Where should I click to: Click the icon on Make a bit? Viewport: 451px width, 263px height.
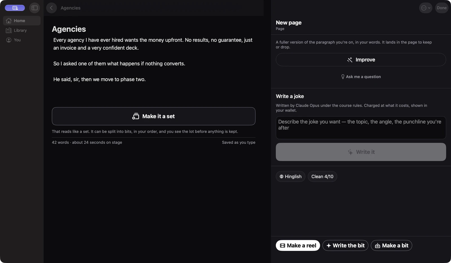click(x=377, y=246)
